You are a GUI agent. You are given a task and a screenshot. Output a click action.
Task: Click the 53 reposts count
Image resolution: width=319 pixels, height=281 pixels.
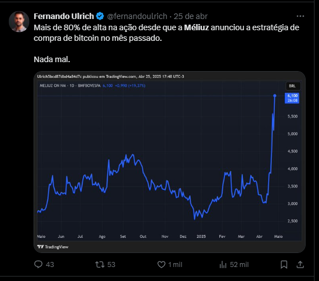pyautogui.click(x=111, y=265)
